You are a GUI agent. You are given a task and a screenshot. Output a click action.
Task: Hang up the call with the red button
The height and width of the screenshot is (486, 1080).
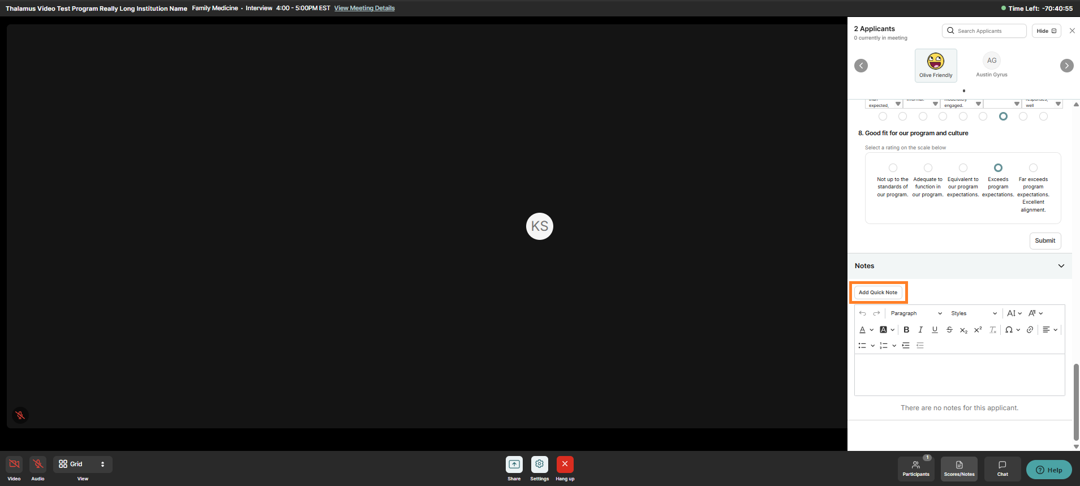pyautogui.click(x=565, y=464)
